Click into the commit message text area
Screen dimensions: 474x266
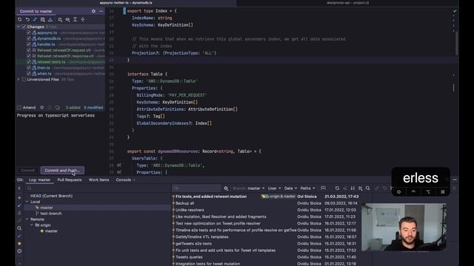61,139
